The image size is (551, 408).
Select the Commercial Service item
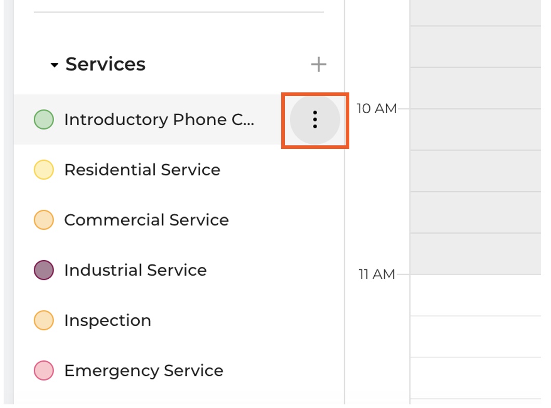click(x=146, y=220)
